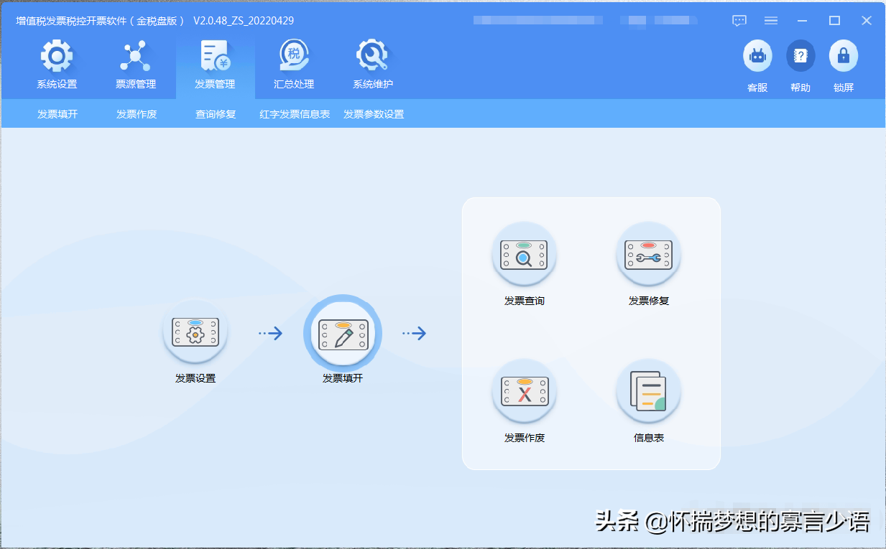
Task: Select 查询修复 submenu item
Action: [216, 114]
